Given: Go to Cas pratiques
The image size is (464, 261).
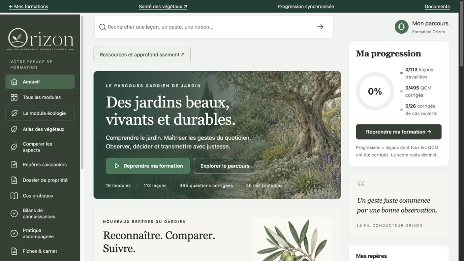Looking at the screenshot, I should [x=40, y=196].
